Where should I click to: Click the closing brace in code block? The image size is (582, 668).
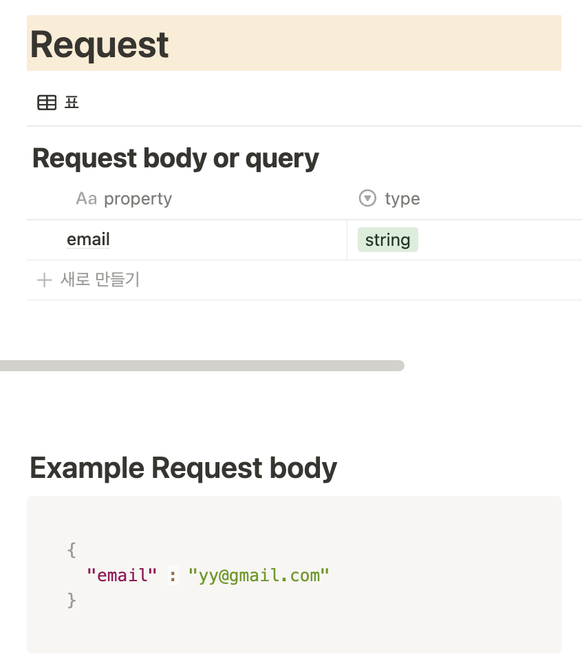72,601
